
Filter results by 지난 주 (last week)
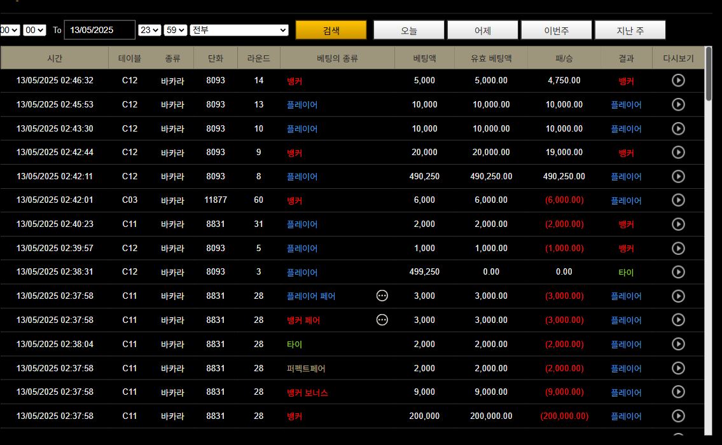coord(630,30)
